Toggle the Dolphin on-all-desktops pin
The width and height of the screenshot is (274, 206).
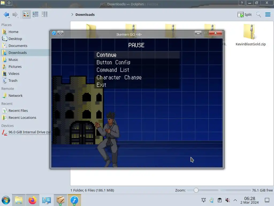[9, 3]
